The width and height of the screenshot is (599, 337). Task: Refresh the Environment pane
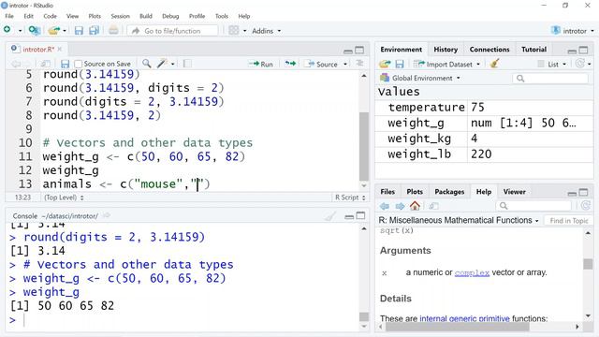point(580,64)
